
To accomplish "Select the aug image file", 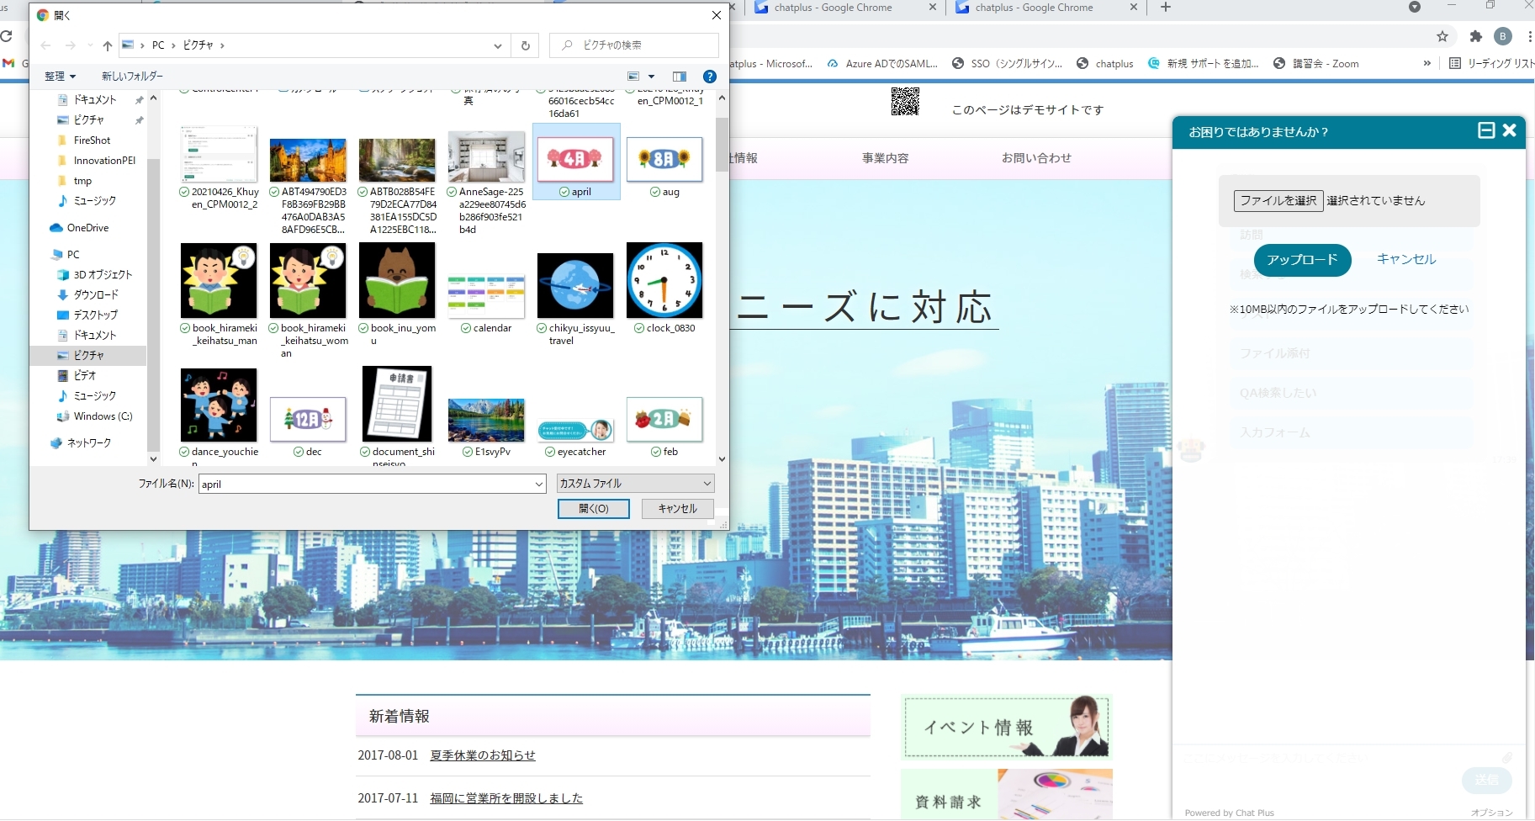I will tap(664, 160).
